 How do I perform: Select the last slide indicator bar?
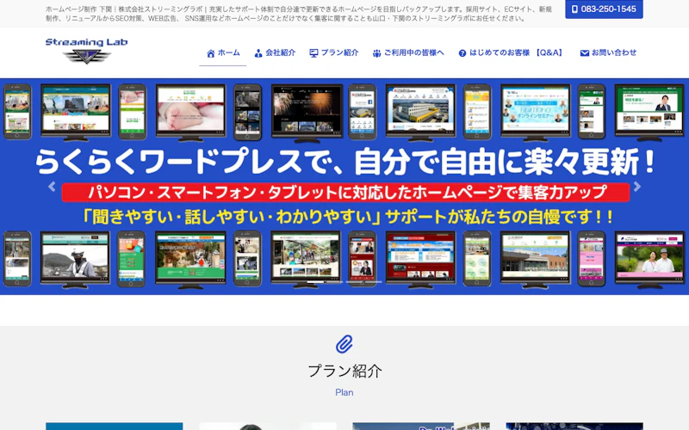pos(374,282)
